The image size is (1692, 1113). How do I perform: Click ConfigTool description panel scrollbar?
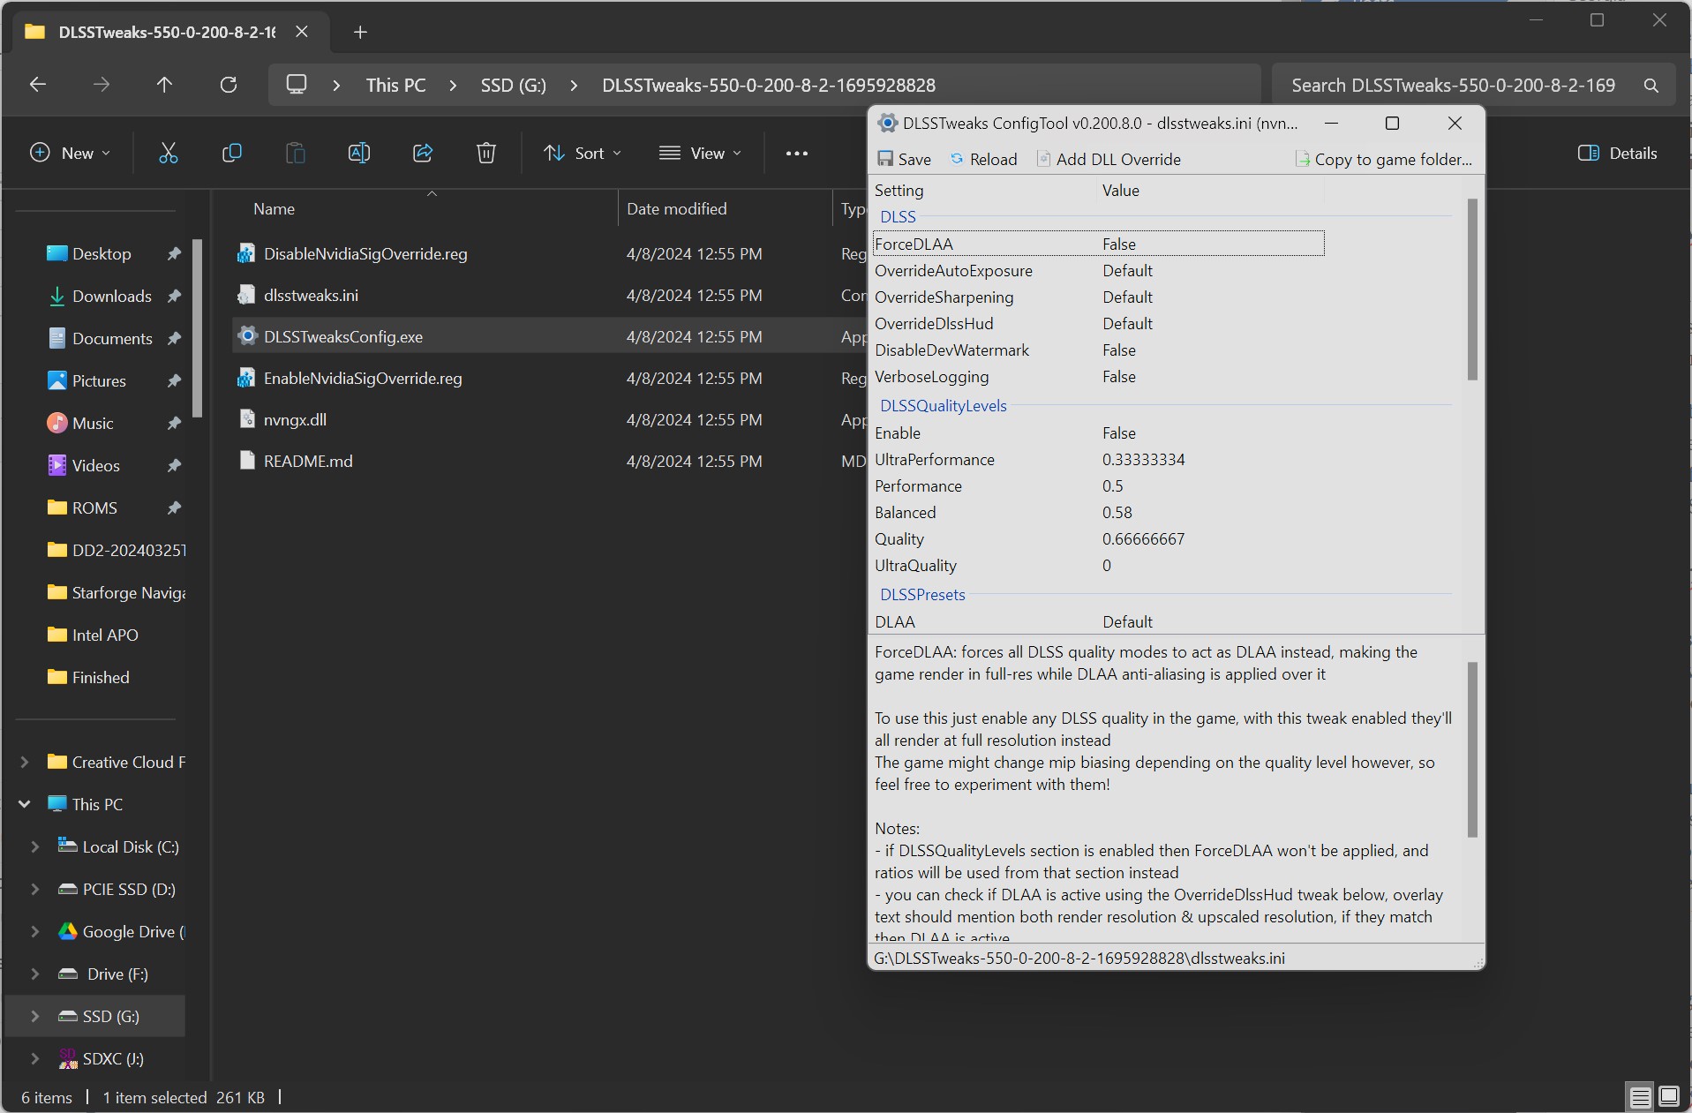click(x=1471, y=749)
